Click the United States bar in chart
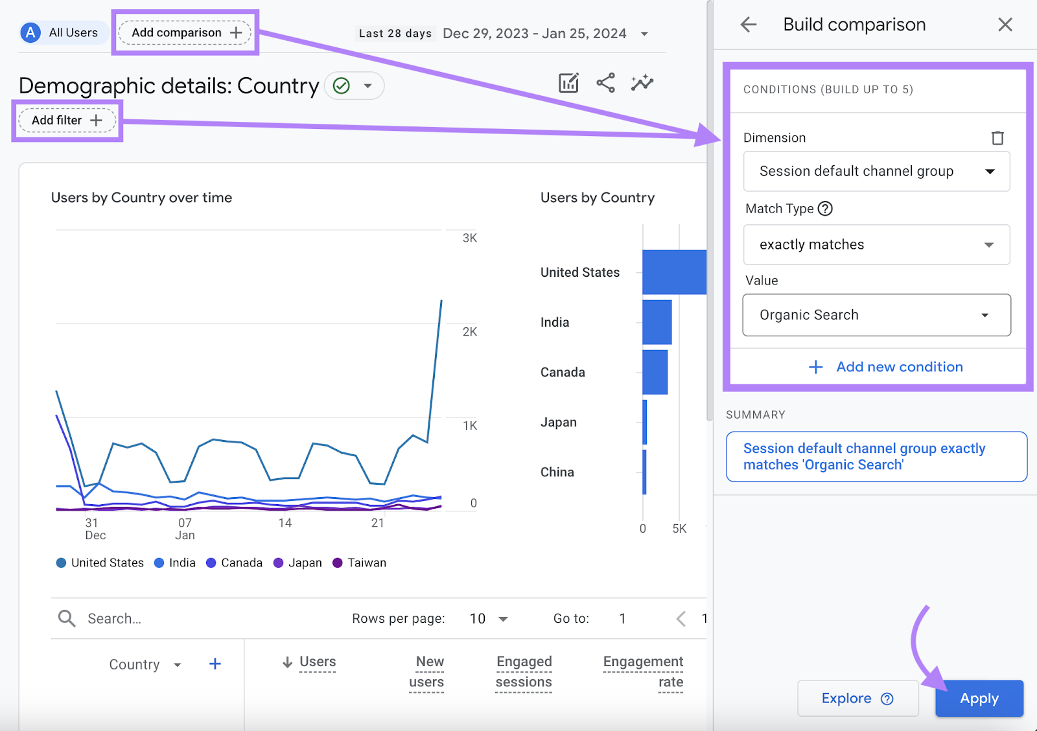 coord(674,272)
